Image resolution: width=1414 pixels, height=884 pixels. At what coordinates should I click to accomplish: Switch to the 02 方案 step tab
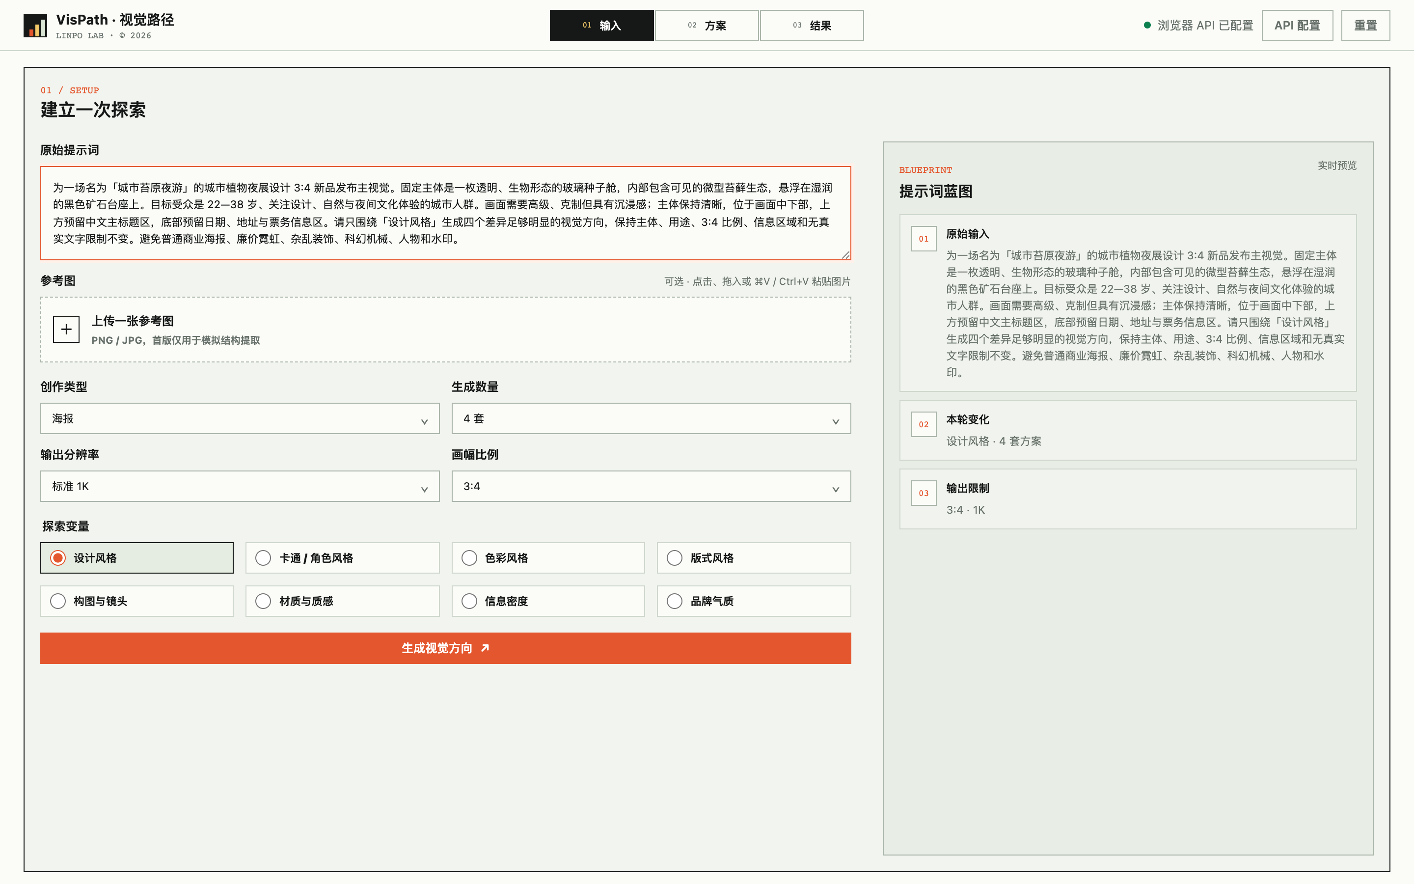[x=707, y=26]
